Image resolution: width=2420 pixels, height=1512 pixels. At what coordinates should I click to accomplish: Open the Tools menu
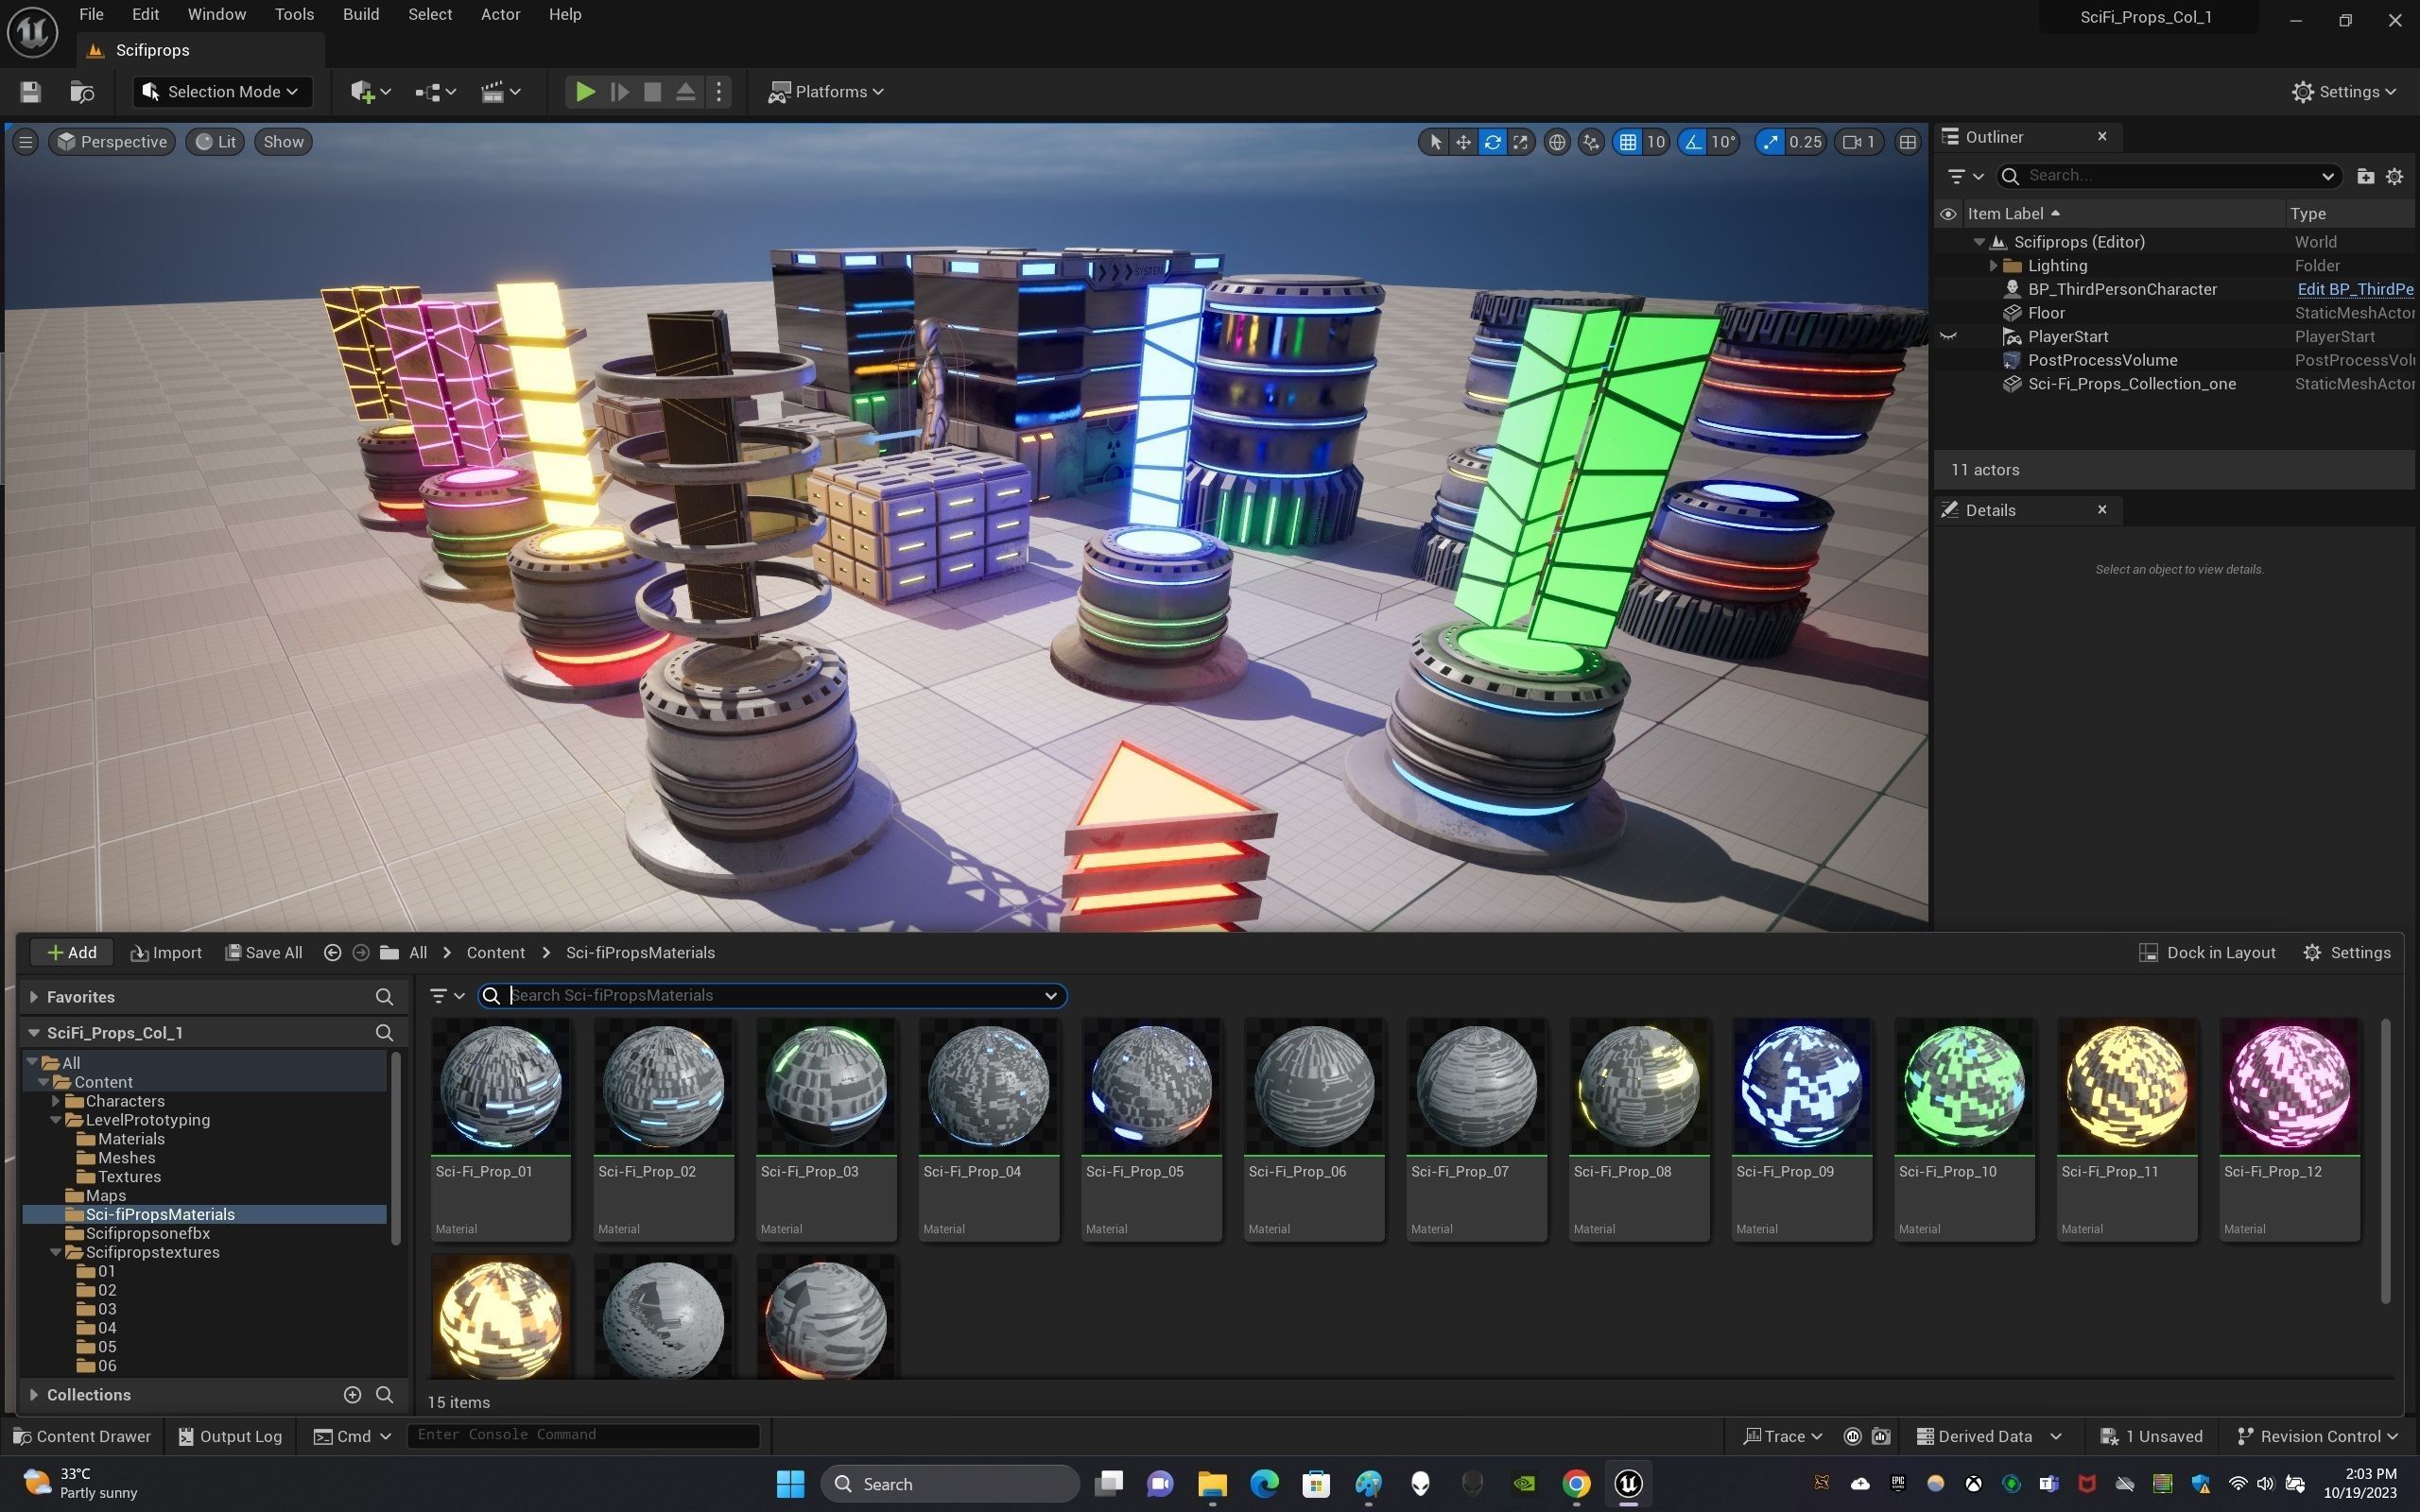click(294, 14)
